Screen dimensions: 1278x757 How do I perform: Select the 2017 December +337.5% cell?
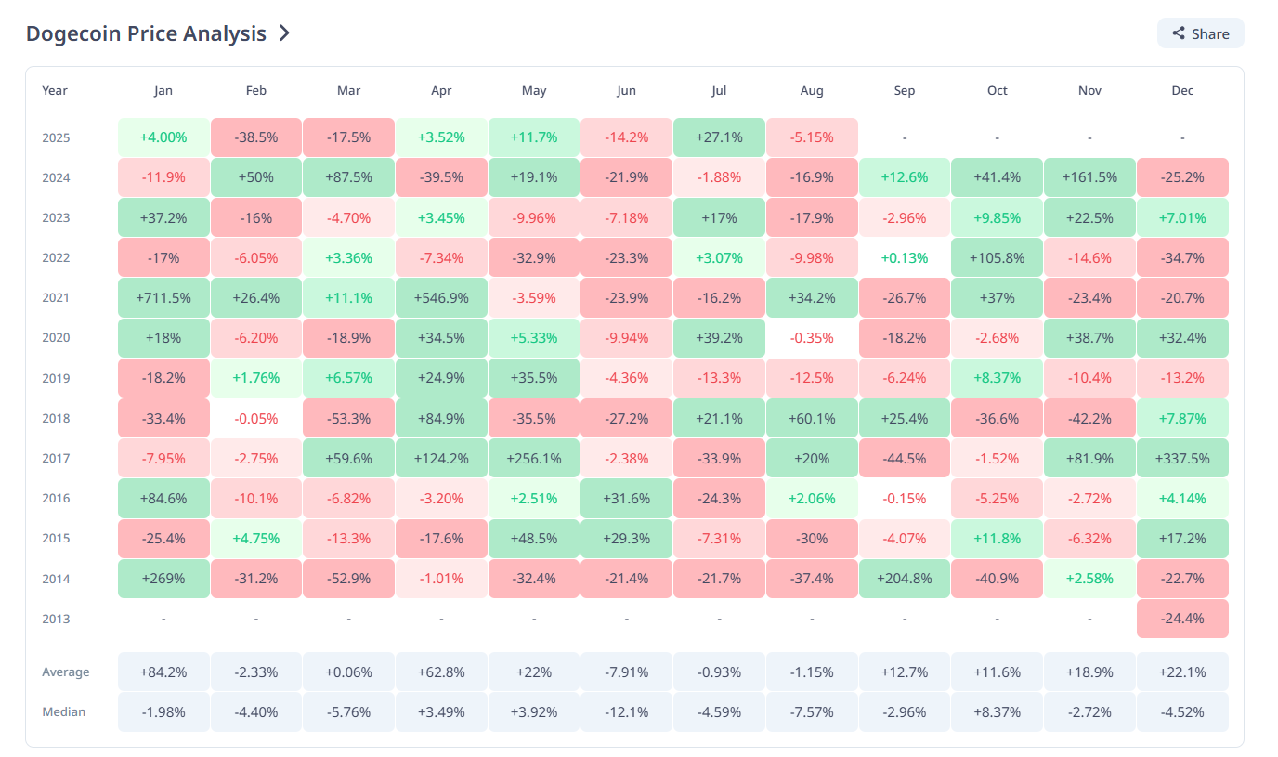tap(1182, 458)
